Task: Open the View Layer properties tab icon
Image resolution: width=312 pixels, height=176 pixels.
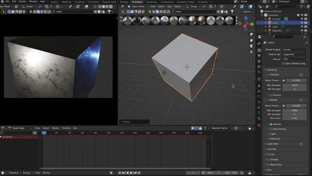Action: pos(259,61)
